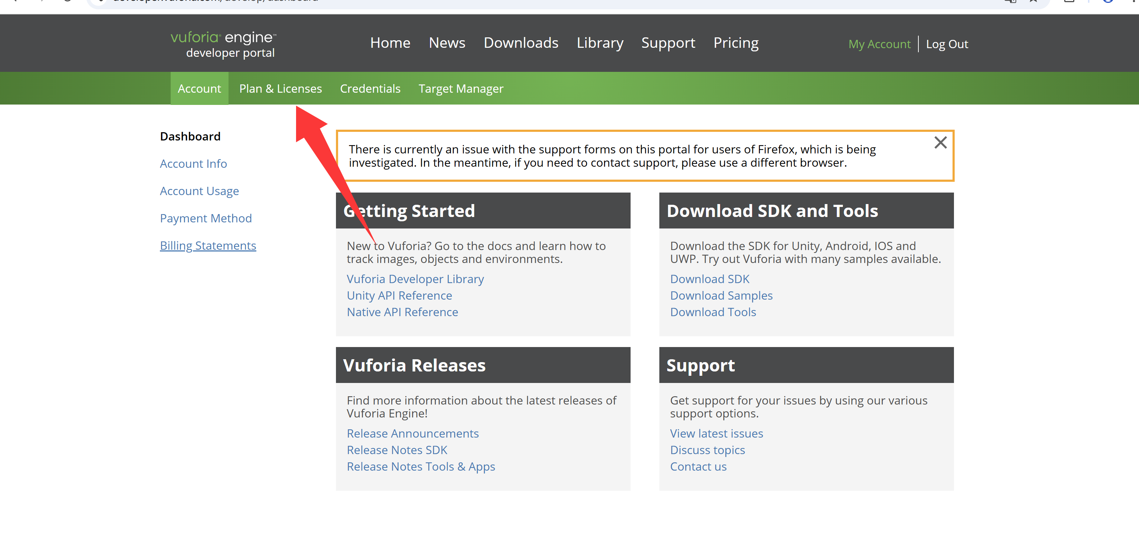
Task: Open the Release Notes SDK link
Action: [397, 450]
